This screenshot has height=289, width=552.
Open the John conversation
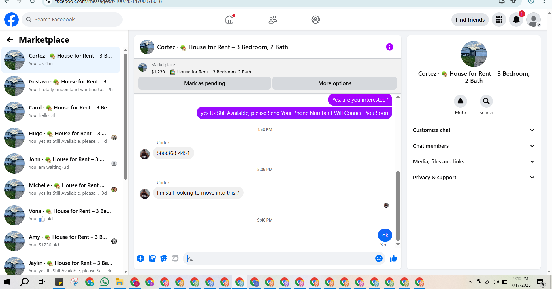(x=61, y=163)
